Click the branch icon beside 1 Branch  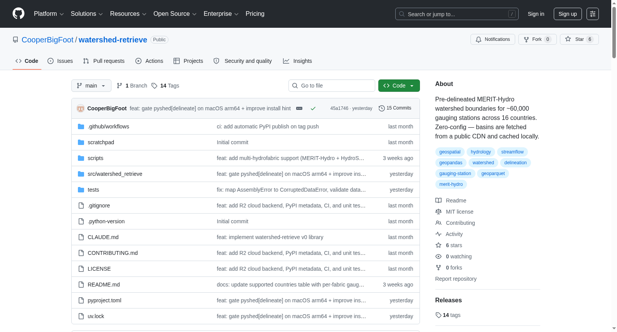click(120, 86)
